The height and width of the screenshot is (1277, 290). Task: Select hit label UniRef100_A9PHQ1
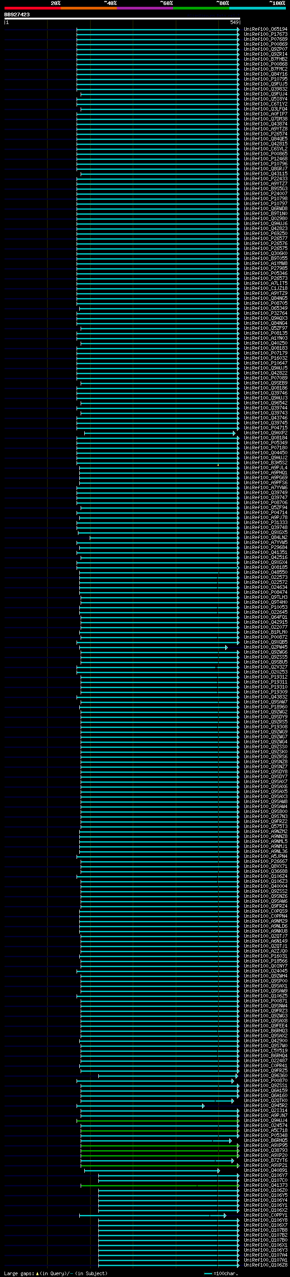(265, 472)
